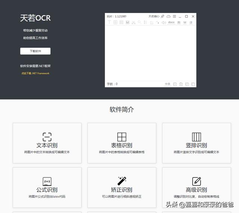This screenshot has width=239, height=213.
Task: Click the rightmost copy icon in status bar
Action: pyautogui.click(x=193, y=84)
